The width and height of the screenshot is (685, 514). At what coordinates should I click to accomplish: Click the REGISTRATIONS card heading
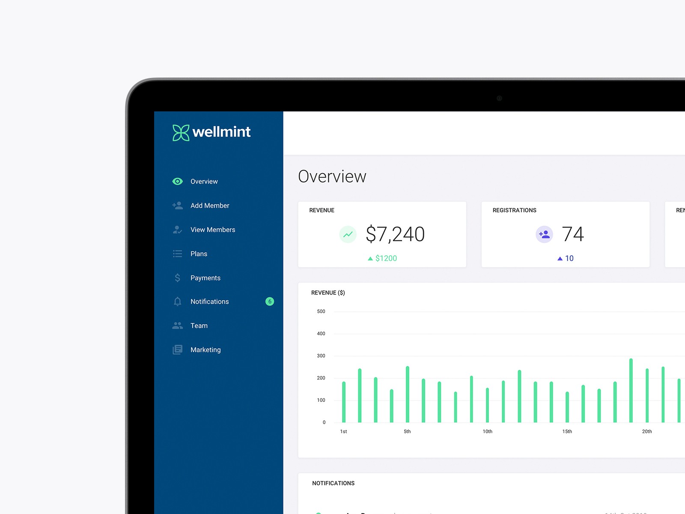click(x=515, y=210)
